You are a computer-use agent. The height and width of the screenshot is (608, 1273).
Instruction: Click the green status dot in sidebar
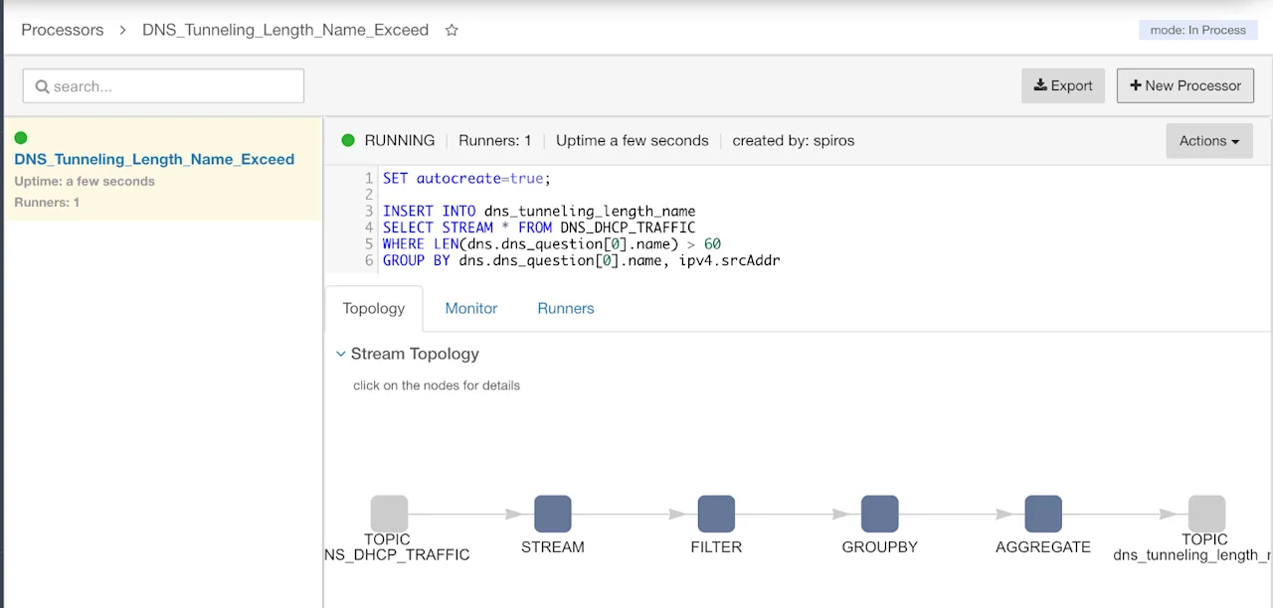point(21,138)
